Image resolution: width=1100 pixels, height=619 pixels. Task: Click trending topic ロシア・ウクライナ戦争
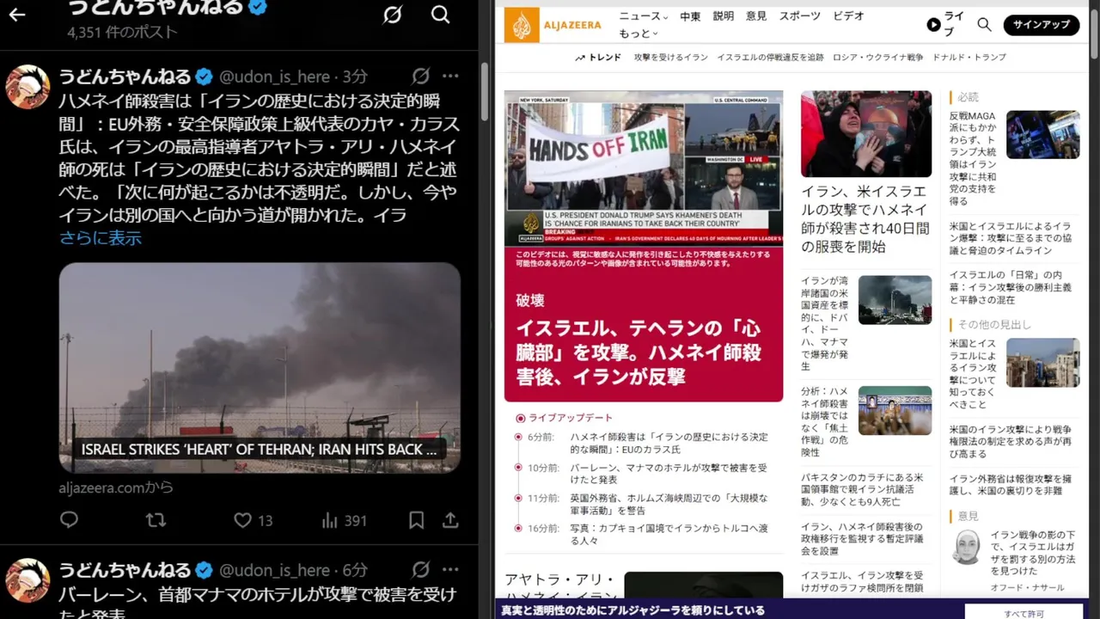(877, 58)
